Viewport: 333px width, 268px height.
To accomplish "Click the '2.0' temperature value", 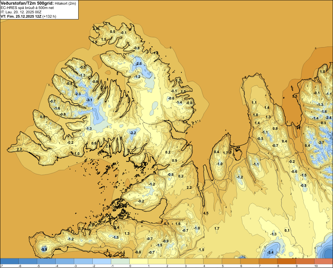I will [x=96, y=29].
